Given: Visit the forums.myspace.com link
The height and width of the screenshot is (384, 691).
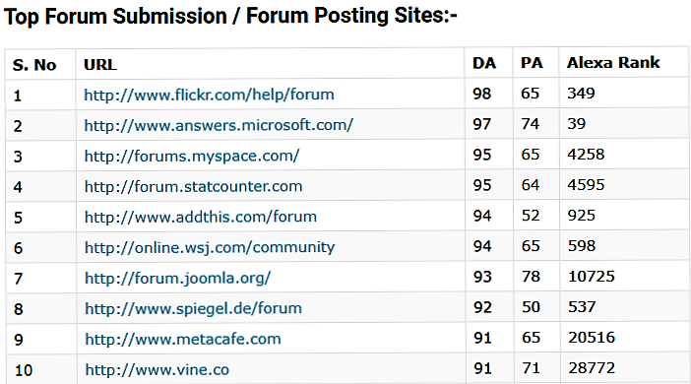Looking at the screenshot, I should pos(192,156).
